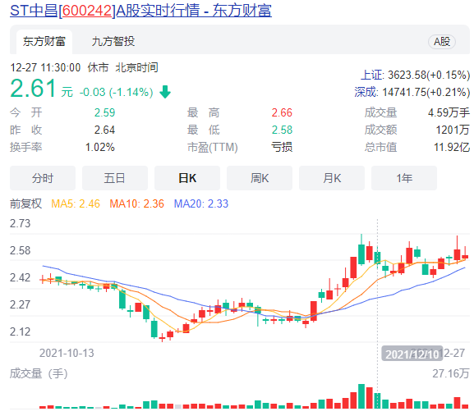Click the 市盈(TTM) value 亏损
This screenshot has height=416, width=474.
282,147
